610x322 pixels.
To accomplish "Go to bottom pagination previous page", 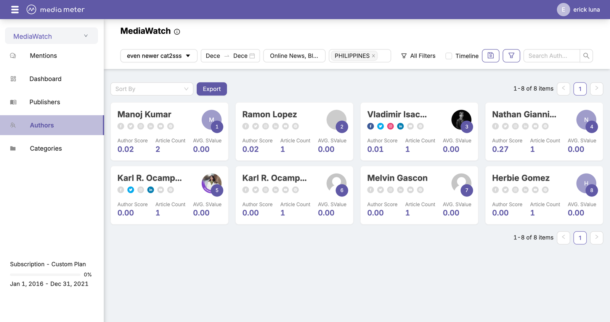I will tap(563, 238).
